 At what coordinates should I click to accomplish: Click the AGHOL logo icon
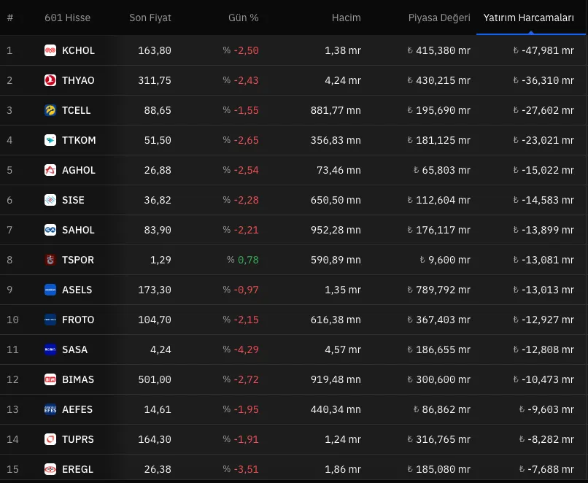[50, 170]
